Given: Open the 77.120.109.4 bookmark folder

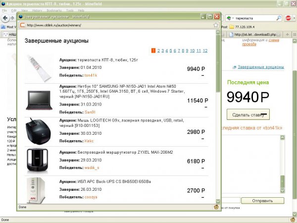Looking at the screenshot, I should [242, 27].
